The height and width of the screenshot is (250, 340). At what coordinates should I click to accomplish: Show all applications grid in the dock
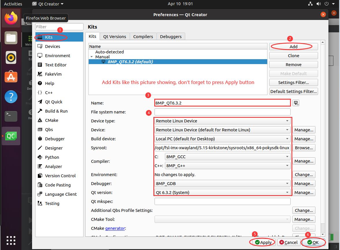(11, 240)
